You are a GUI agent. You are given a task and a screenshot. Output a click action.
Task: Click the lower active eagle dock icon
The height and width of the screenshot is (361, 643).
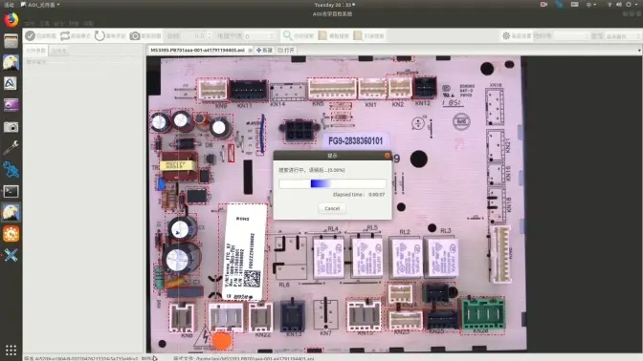pyautogui.click(x=11, y=212)
